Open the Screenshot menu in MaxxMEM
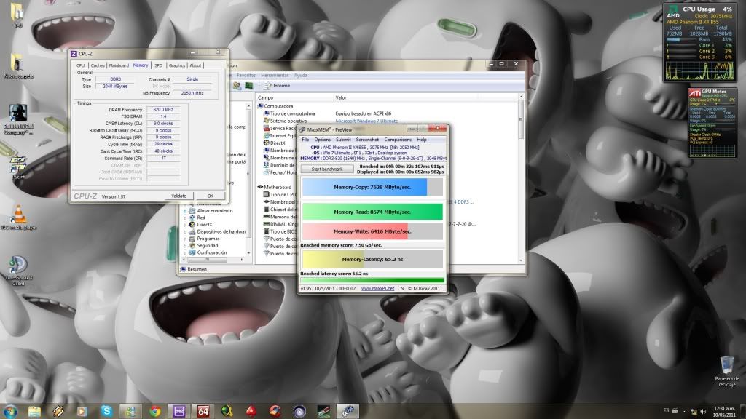Screen dimensions: 746x419 click(367, 140)
